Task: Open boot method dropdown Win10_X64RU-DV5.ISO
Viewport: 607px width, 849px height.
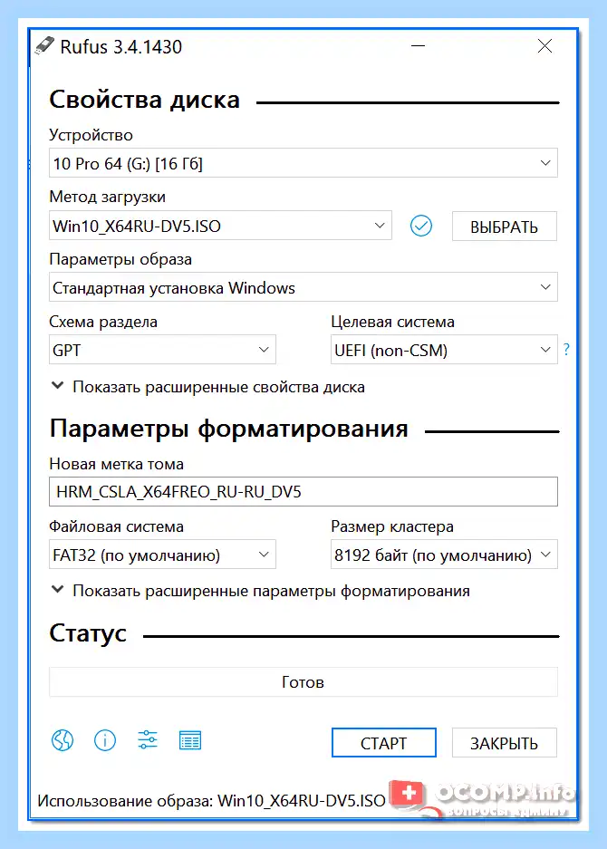Action: point(220,226)
